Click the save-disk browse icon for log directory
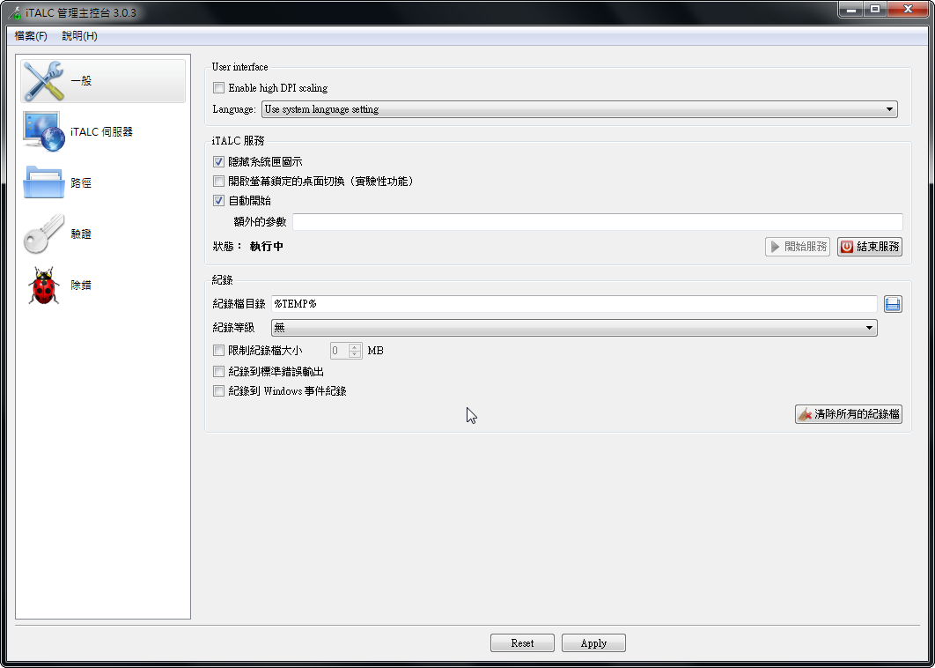The image size is (935, 668). point(893,304)
